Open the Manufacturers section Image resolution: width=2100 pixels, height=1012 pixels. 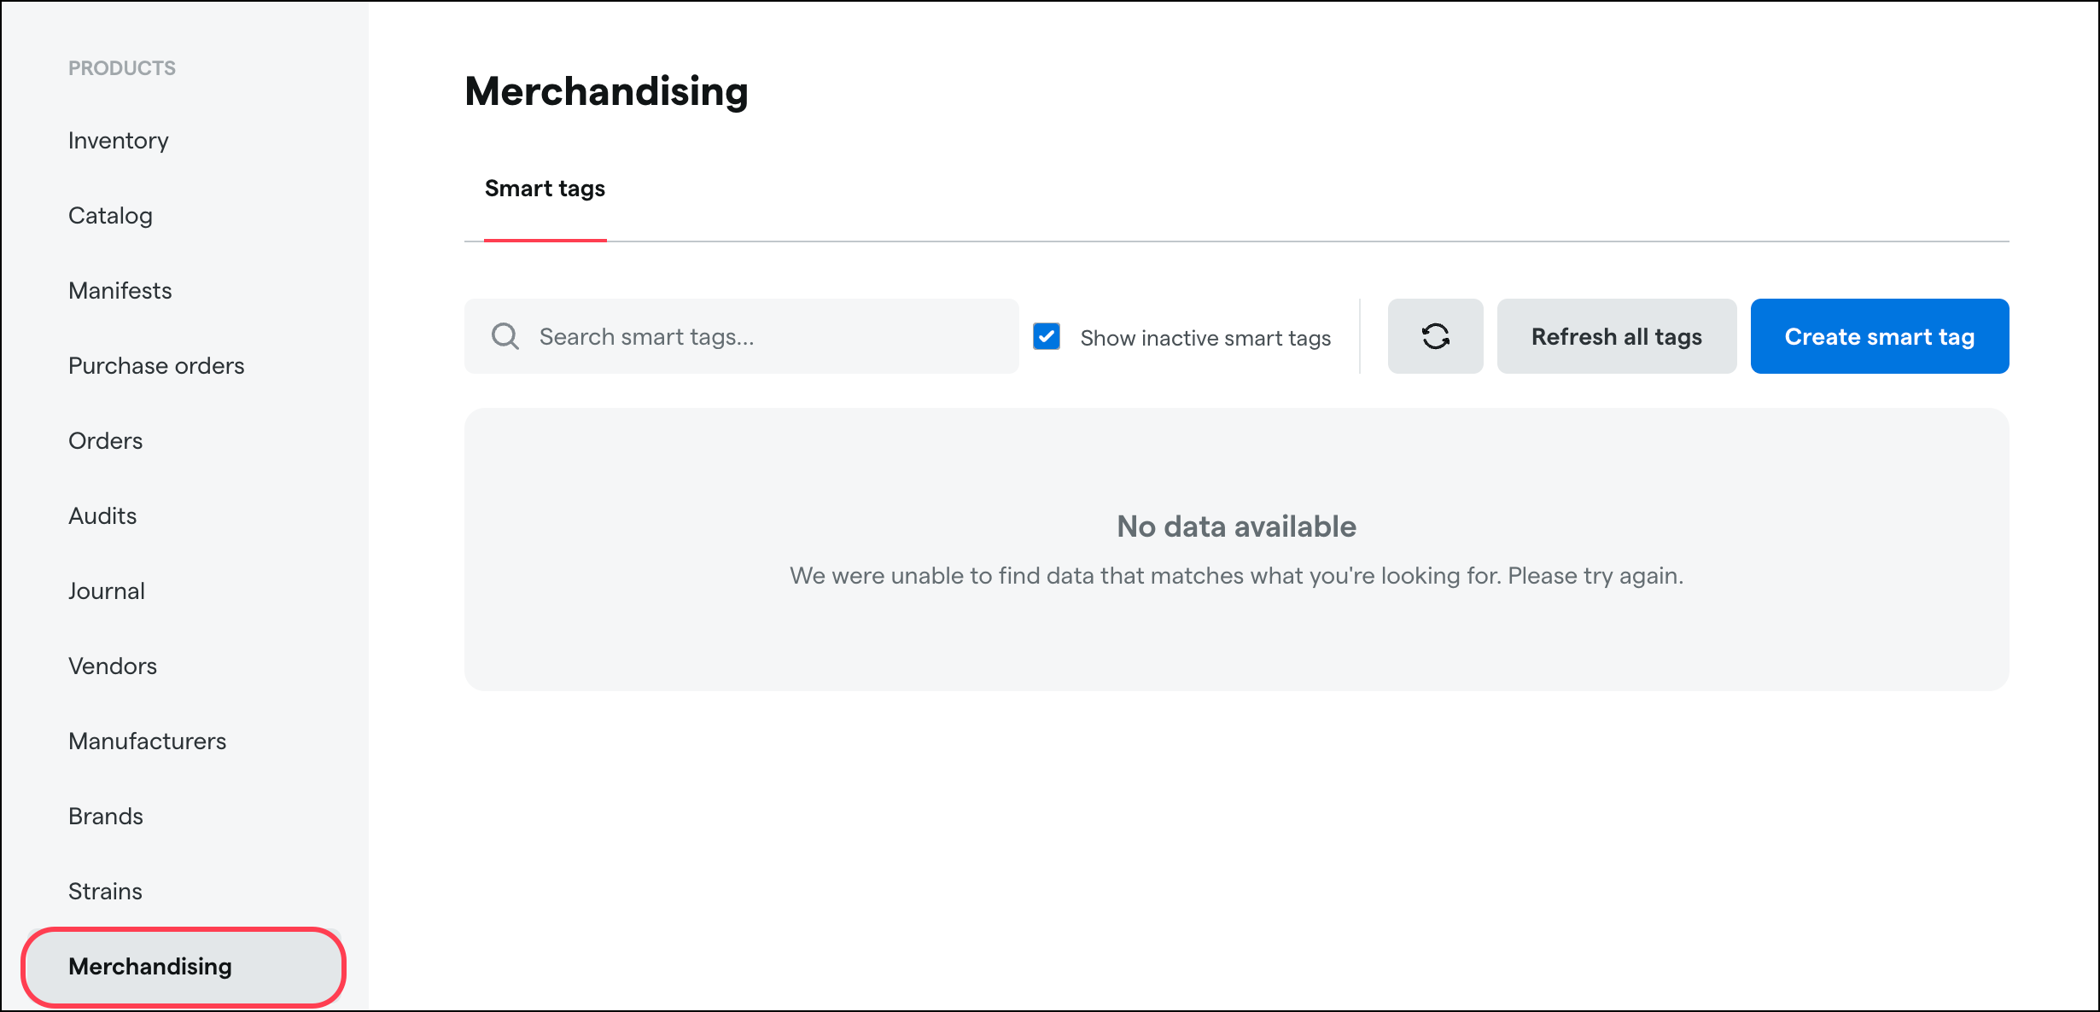click(148, 742)
